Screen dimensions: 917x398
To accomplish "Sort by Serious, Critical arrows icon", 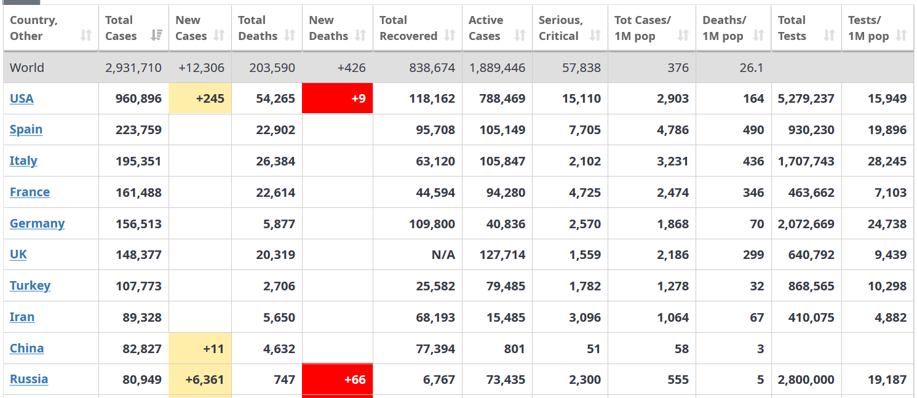I will pyautogui.click(x=595, y=36).
